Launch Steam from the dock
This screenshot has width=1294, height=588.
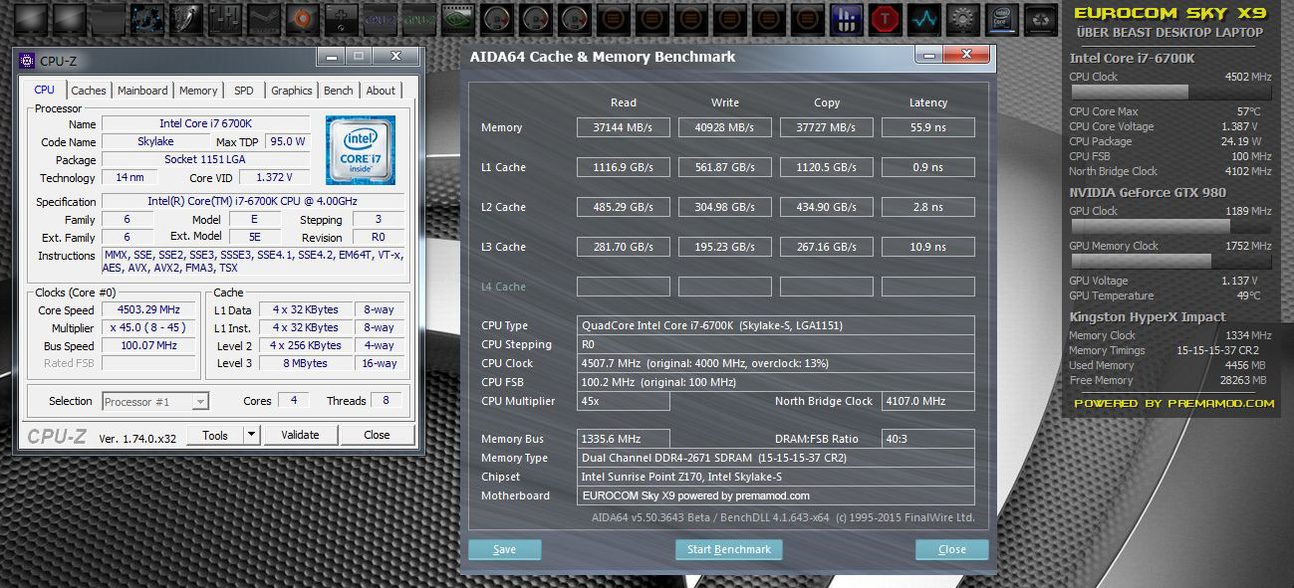pyautogui.click(x=263, y=18)
